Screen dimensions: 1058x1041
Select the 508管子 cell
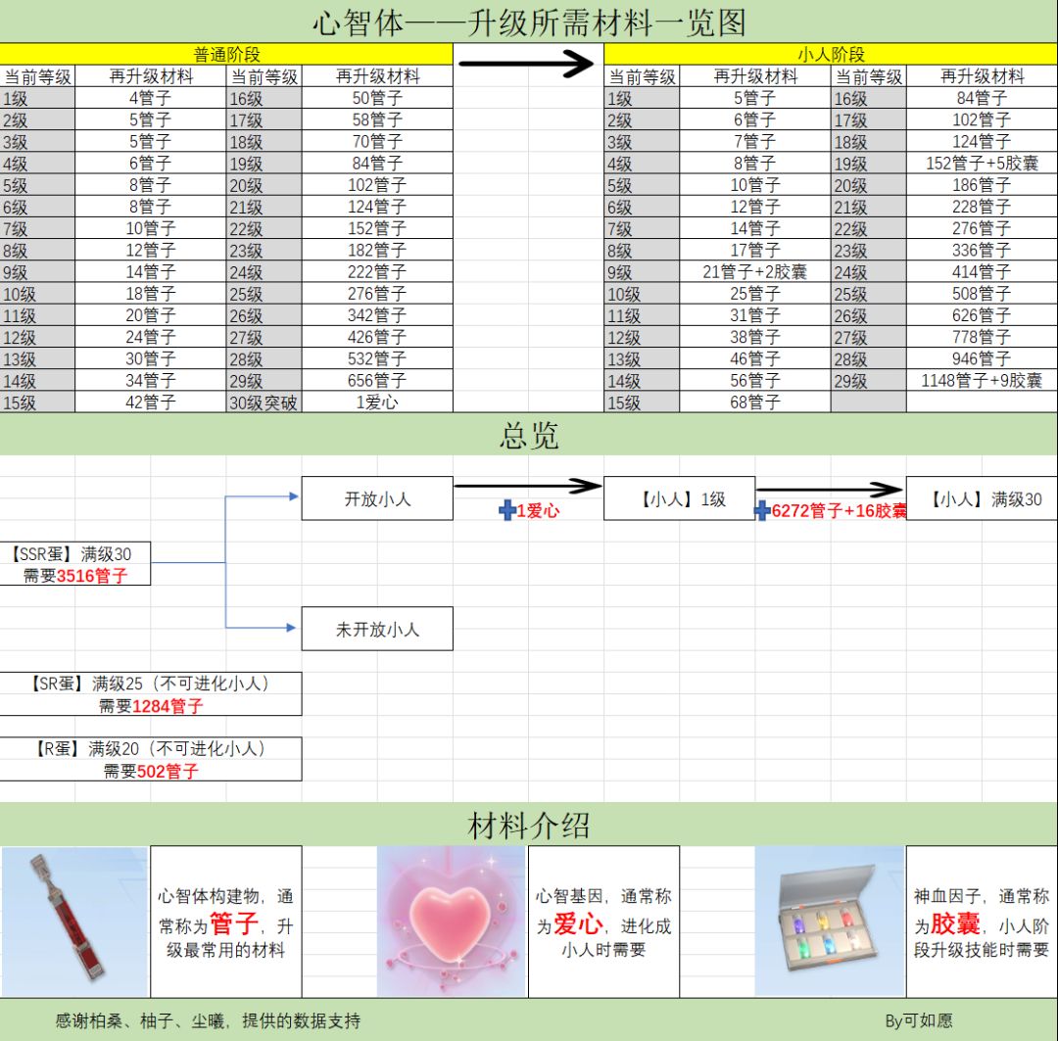[x=982, y=294]
